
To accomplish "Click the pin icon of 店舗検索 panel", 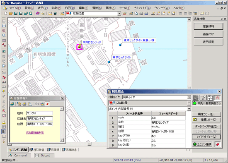I will 221,19.
